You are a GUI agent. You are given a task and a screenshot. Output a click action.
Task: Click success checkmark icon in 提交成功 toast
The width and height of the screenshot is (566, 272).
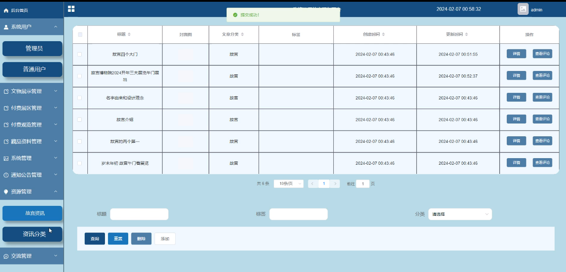235,15
